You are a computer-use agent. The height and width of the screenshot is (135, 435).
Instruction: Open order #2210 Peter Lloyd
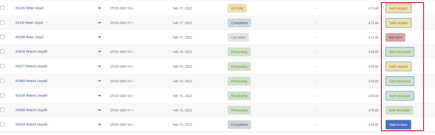[29, 23]
